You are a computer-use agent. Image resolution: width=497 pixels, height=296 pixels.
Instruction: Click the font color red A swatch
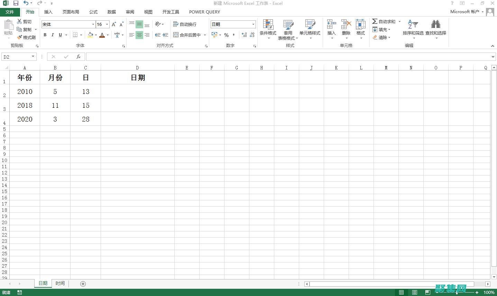click(x=102, y=35)
